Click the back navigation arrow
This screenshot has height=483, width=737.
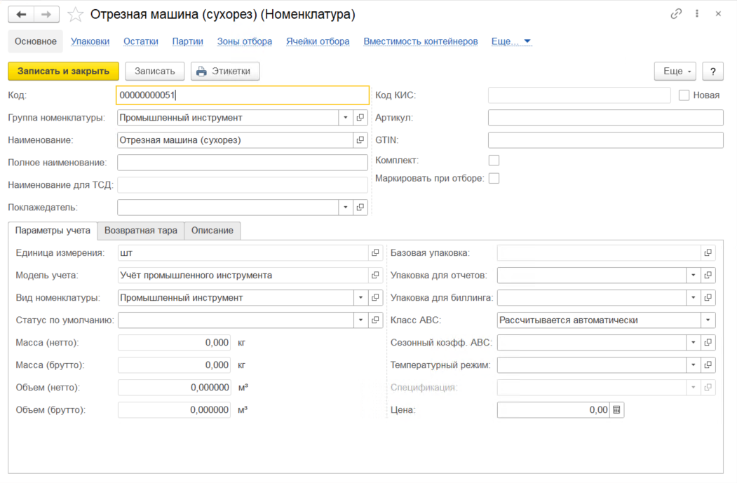tap(21, 14)
